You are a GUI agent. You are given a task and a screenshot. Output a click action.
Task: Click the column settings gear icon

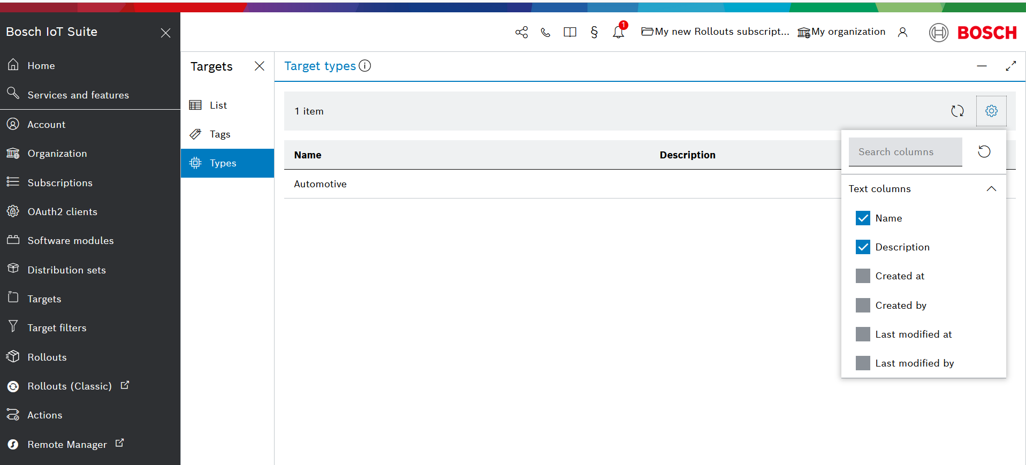click(x=991, y=111)
